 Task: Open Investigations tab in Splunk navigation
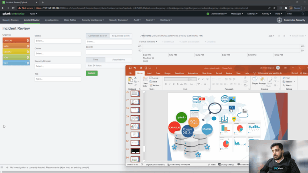51,20
